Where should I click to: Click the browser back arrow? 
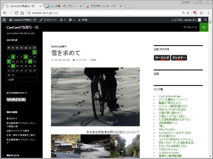point(5,13)
